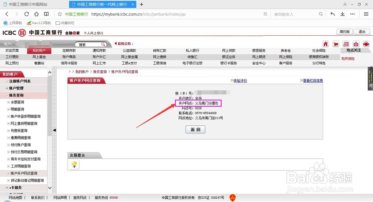The height and width of the screenshot is (202, 373).
Task: Select 利息税查询 in sidebar
Action: pyautogui.click(x=19, y=131)
